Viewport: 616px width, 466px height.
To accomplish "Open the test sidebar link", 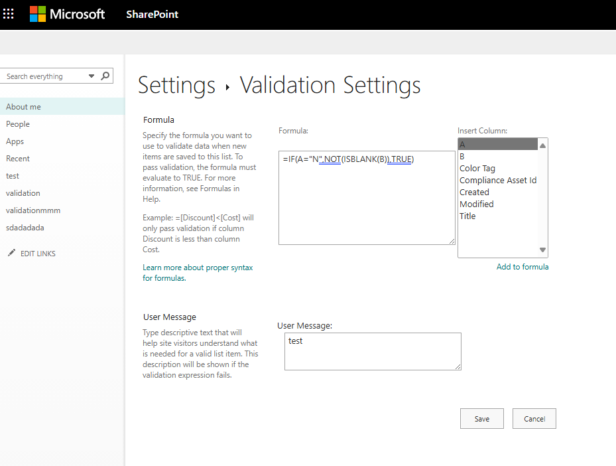I will tap(12, 176).
